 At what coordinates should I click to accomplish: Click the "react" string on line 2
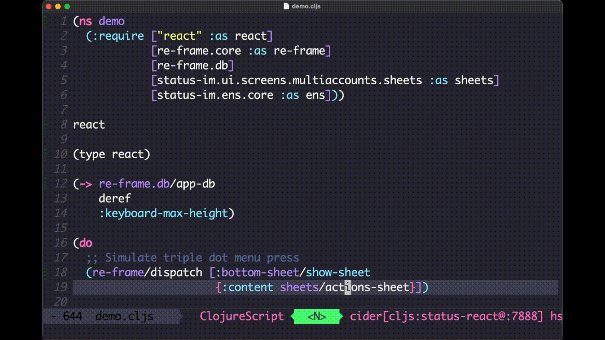click(179, 36)
